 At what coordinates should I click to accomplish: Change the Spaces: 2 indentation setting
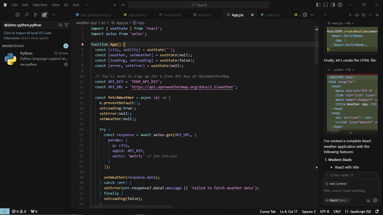pos(309,211)
